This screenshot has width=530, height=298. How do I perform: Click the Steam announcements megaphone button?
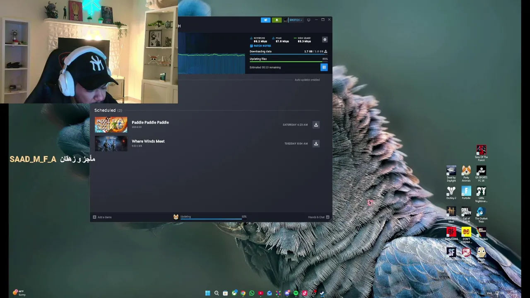(265, 20)
